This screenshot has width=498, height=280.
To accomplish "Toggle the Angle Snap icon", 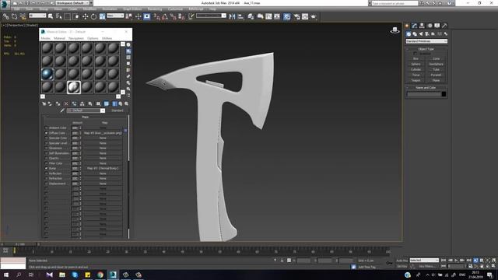I will click(x=164, y=16).
